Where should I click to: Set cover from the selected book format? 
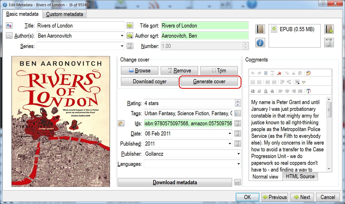(x=260, y=29)
